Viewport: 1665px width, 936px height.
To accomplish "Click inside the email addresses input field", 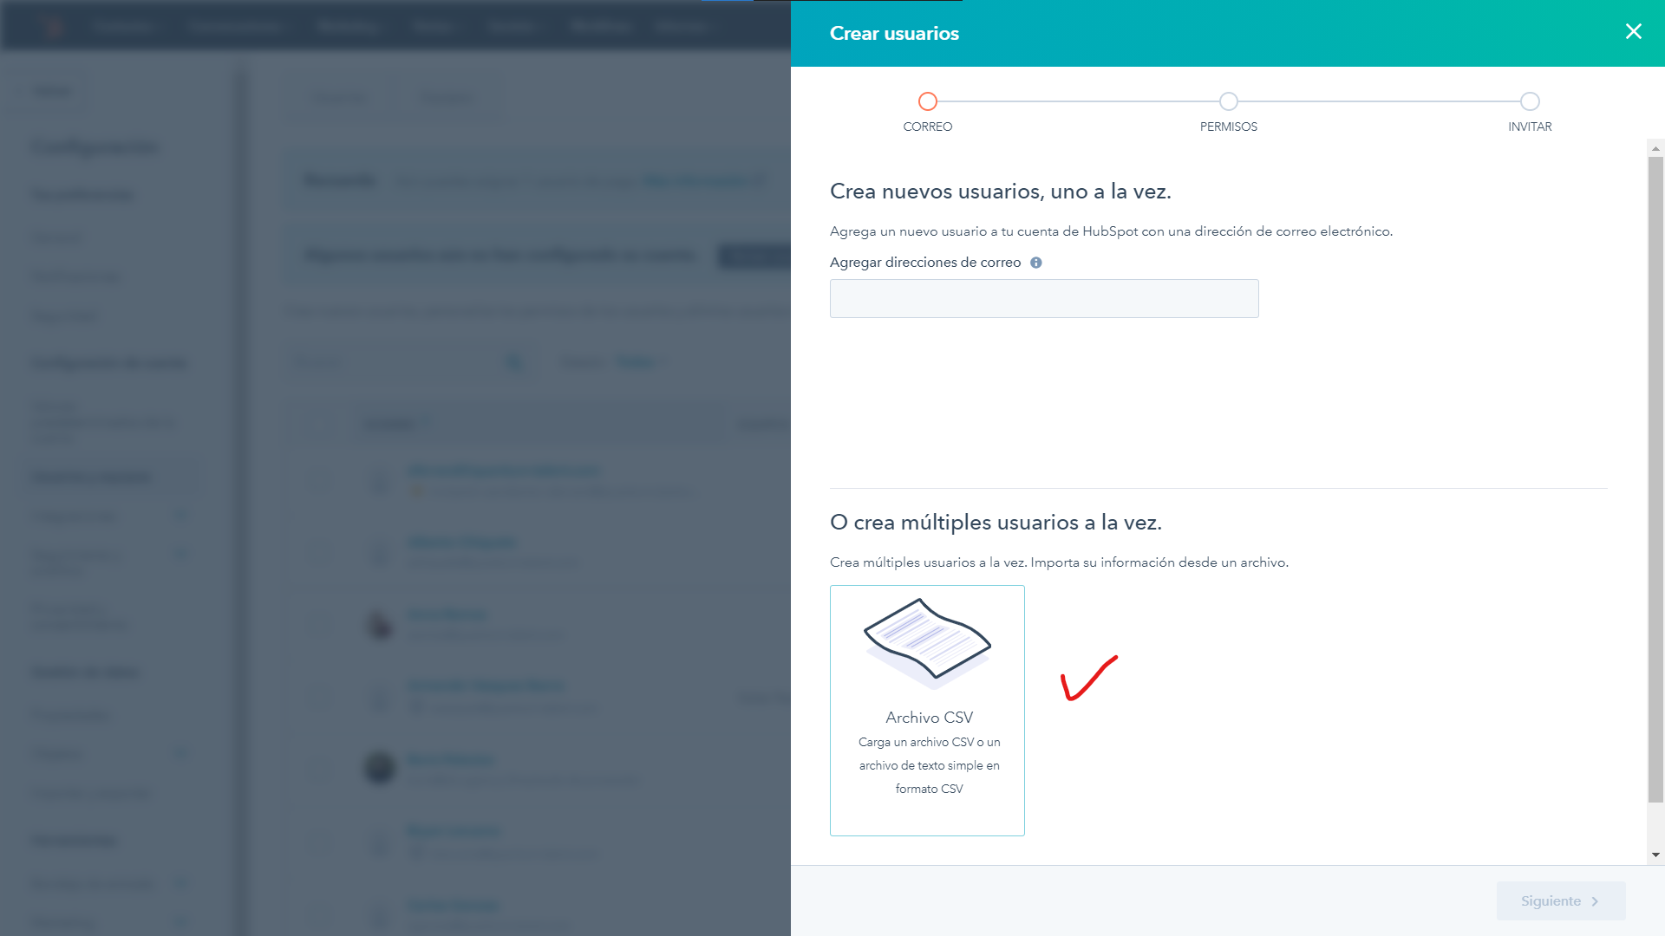I will (x=1044, y=298).
